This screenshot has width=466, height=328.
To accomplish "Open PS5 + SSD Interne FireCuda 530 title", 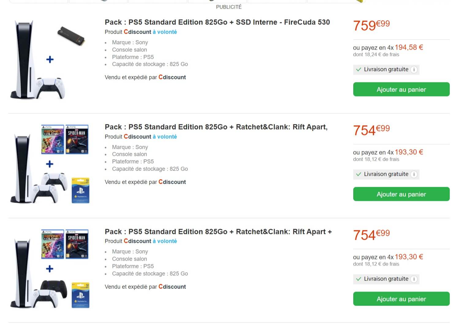I will click(x=217, y=22).
